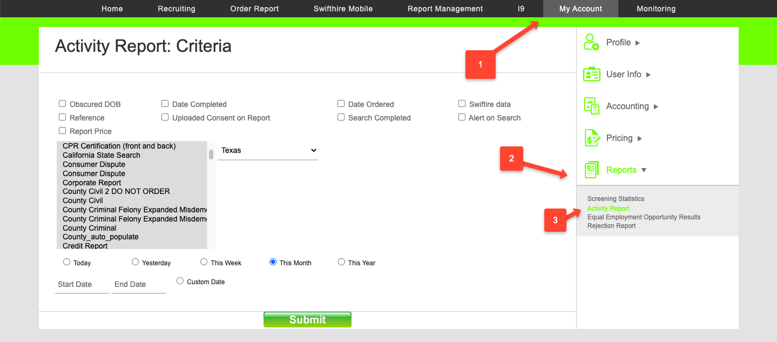Tick the Uploaded Consent on Report checkbox
The image size is (777, 342).
[165, 117]
